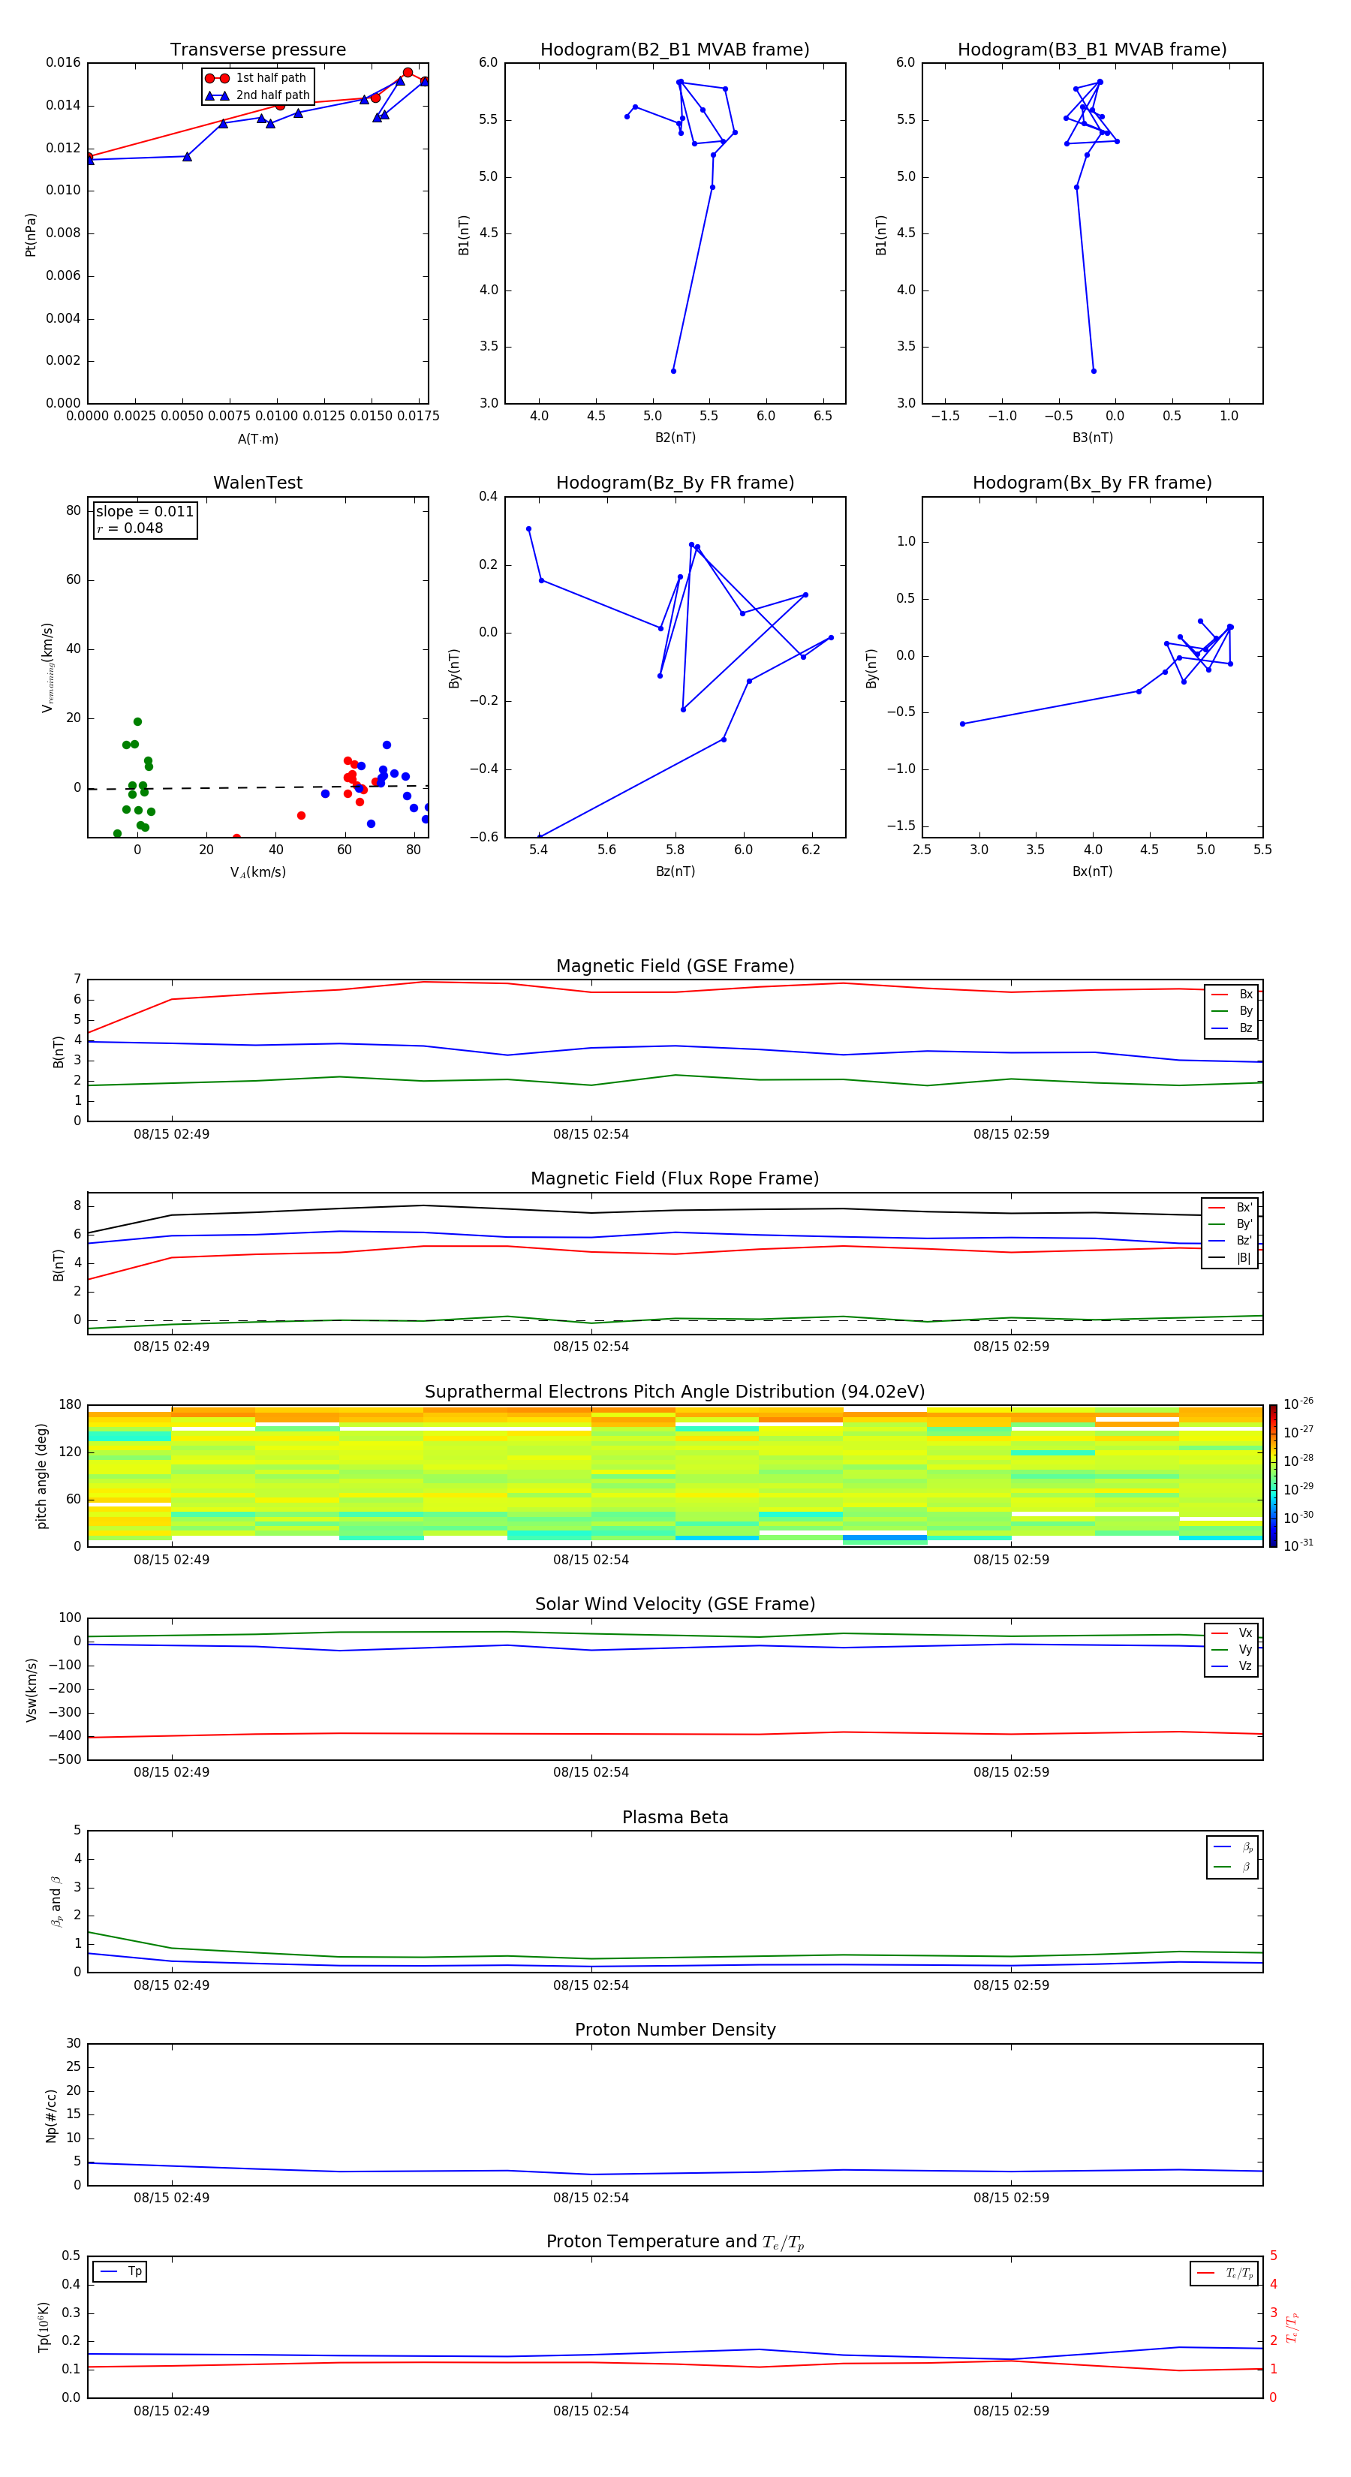Click the 'slope = 0.011' annotation

click(x=145, y=512)
